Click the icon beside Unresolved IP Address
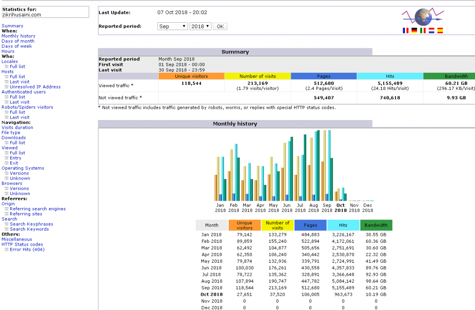The width and height of the screenshot is (475, 310). click(x=6, y=87)
